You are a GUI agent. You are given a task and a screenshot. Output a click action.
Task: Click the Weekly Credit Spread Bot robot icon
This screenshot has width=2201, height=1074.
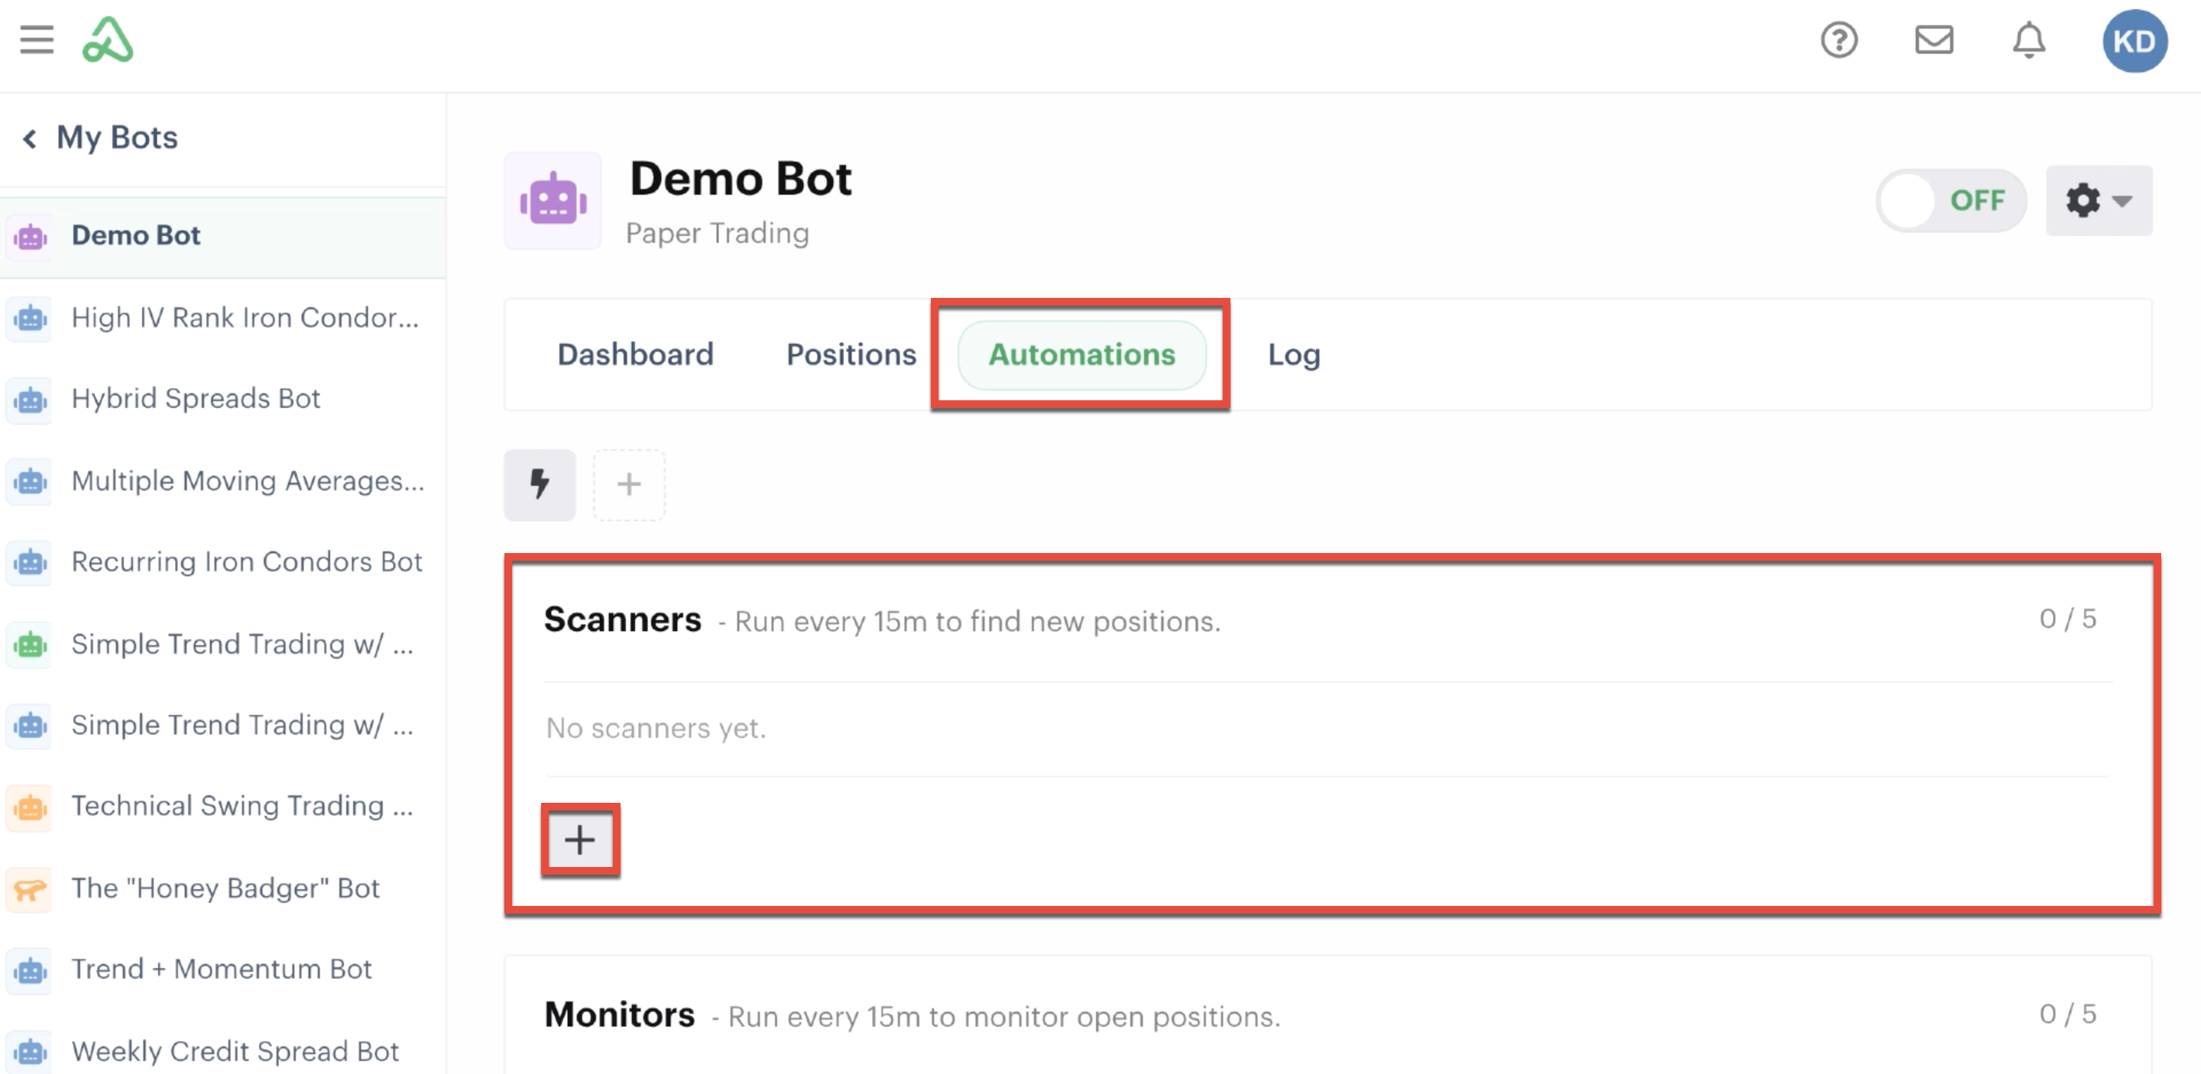coord(30,1052)
